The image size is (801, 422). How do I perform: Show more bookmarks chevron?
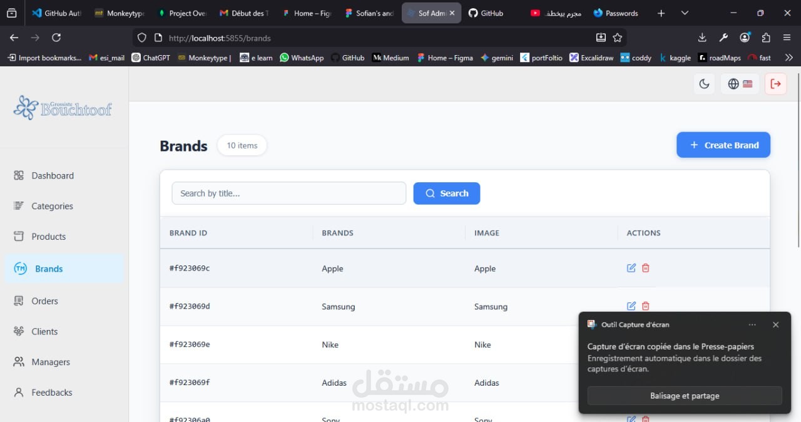tap(788, 58)
